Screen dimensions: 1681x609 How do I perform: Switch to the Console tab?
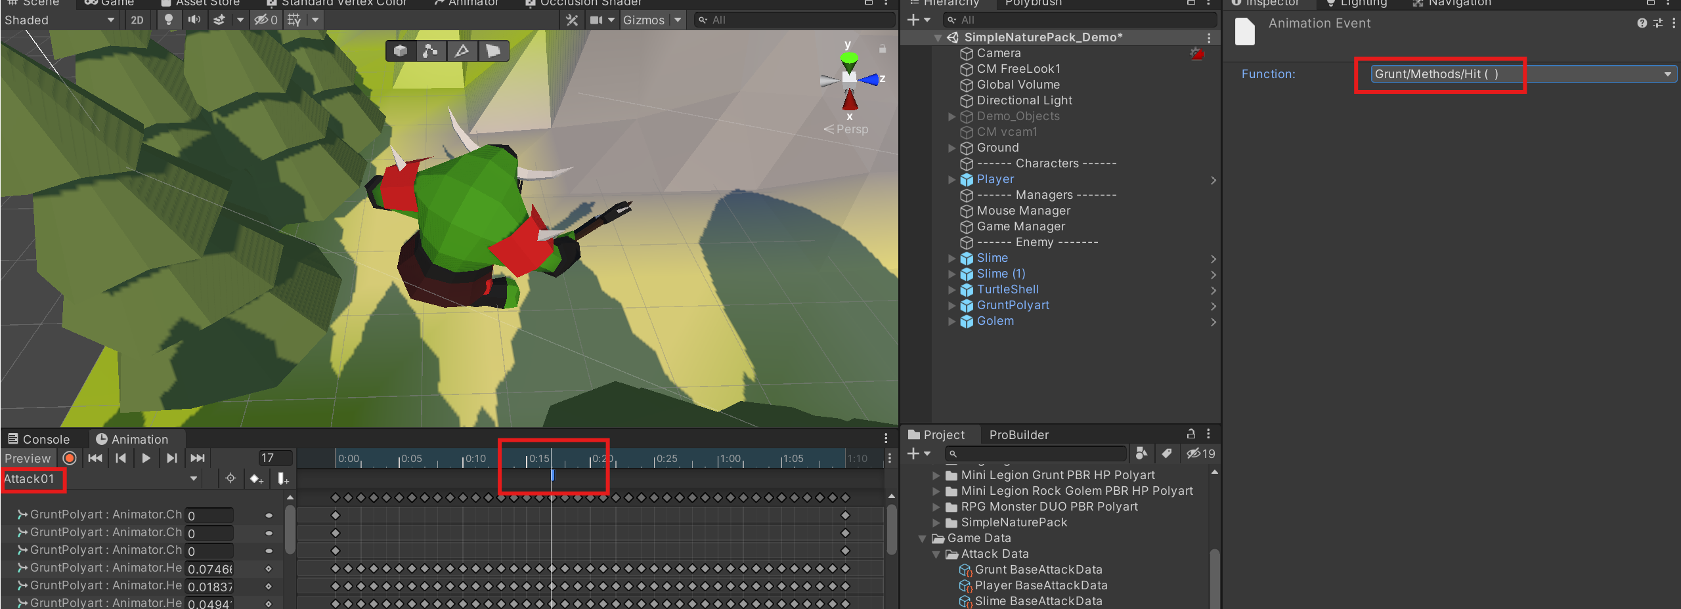point(39,439)
